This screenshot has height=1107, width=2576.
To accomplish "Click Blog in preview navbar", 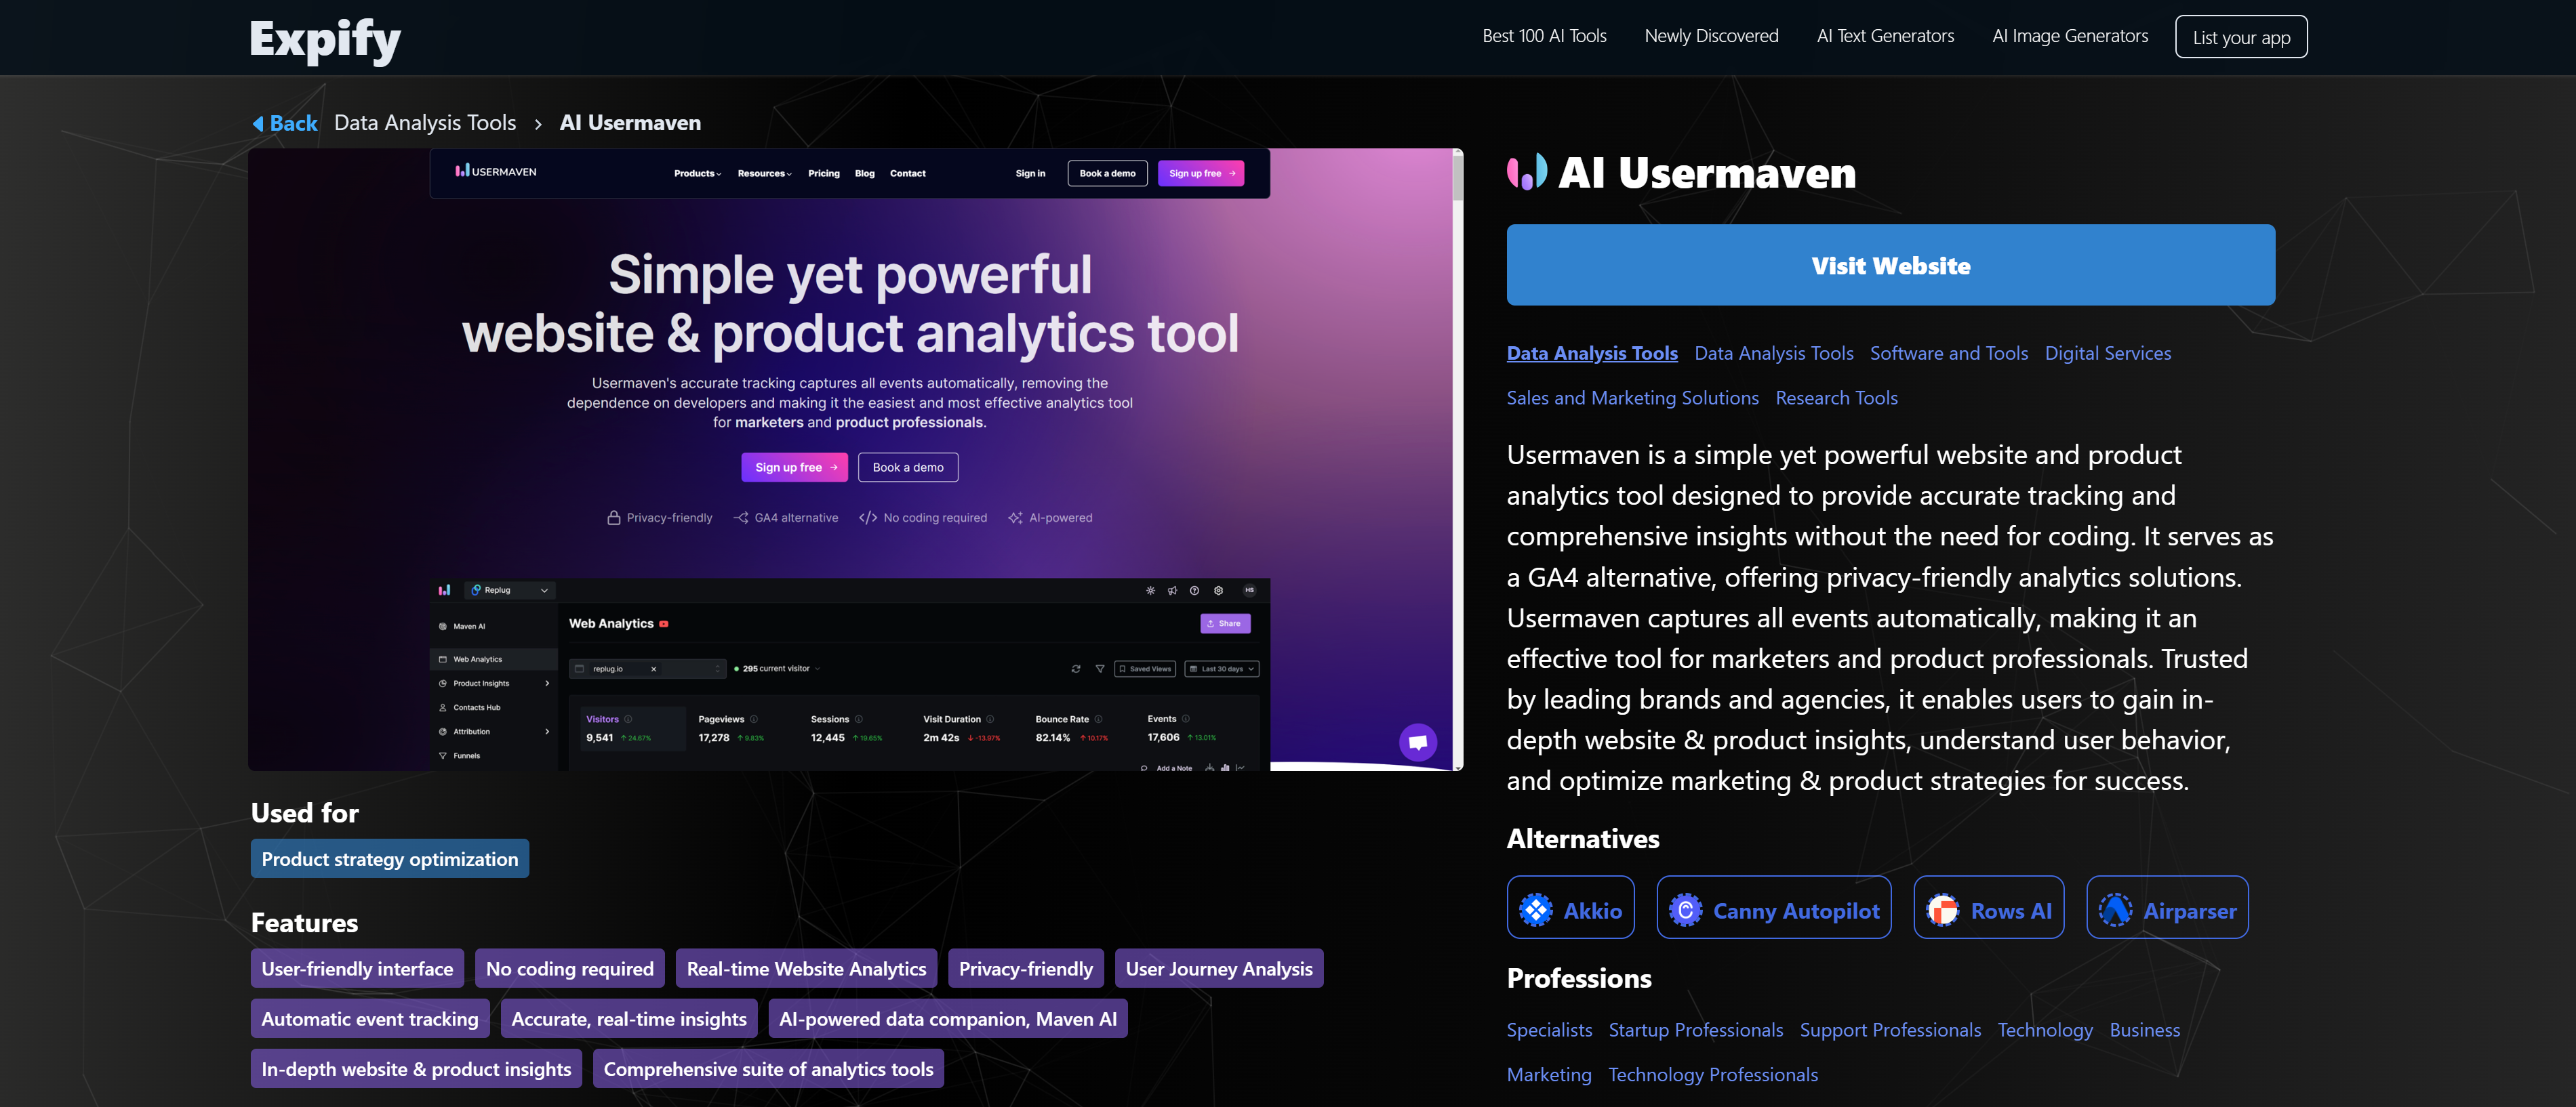I will point(865,173).
